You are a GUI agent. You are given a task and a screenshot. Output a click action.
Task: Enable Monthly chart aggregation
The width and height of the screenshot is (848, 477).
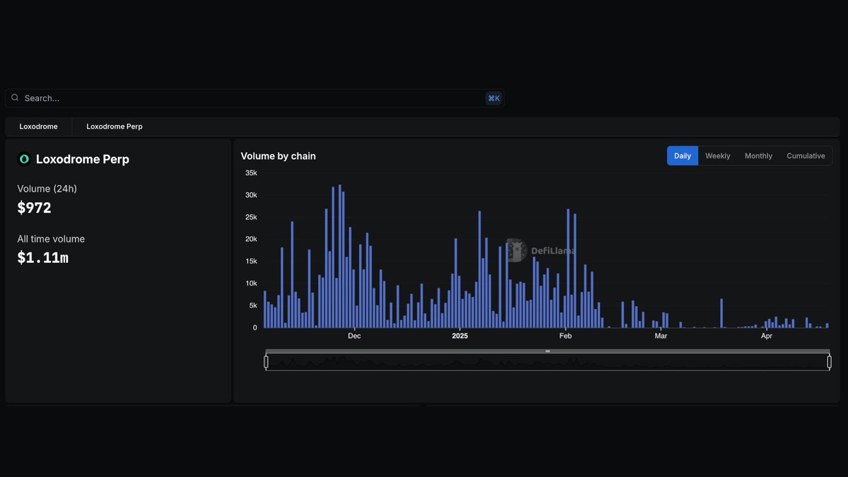[758, 155]
